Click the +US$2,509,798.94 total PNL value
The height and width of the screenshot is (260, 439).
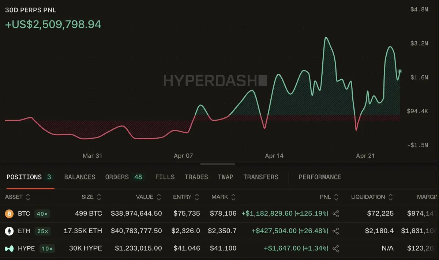[x=53, y=25]
